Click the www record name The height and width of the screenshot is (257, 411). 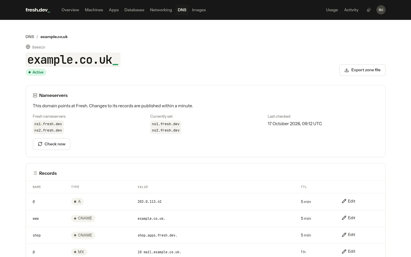(36, 219)
